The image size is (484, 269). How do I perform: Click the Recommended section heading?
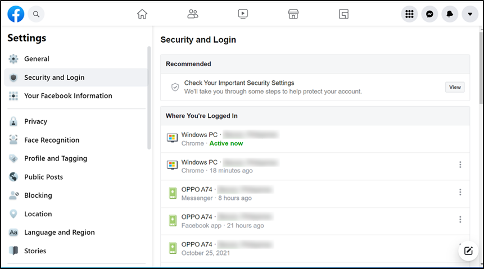pos(188,64)
